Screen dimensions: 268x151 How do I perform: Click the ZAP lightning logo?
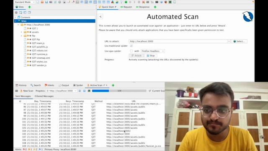(x=248, y=16)
